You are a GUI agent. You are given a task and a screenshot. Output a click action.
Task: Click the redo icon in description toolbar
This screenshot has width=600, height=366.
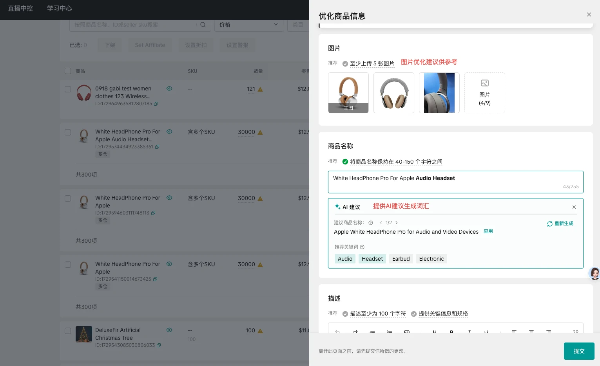point(355,332)
